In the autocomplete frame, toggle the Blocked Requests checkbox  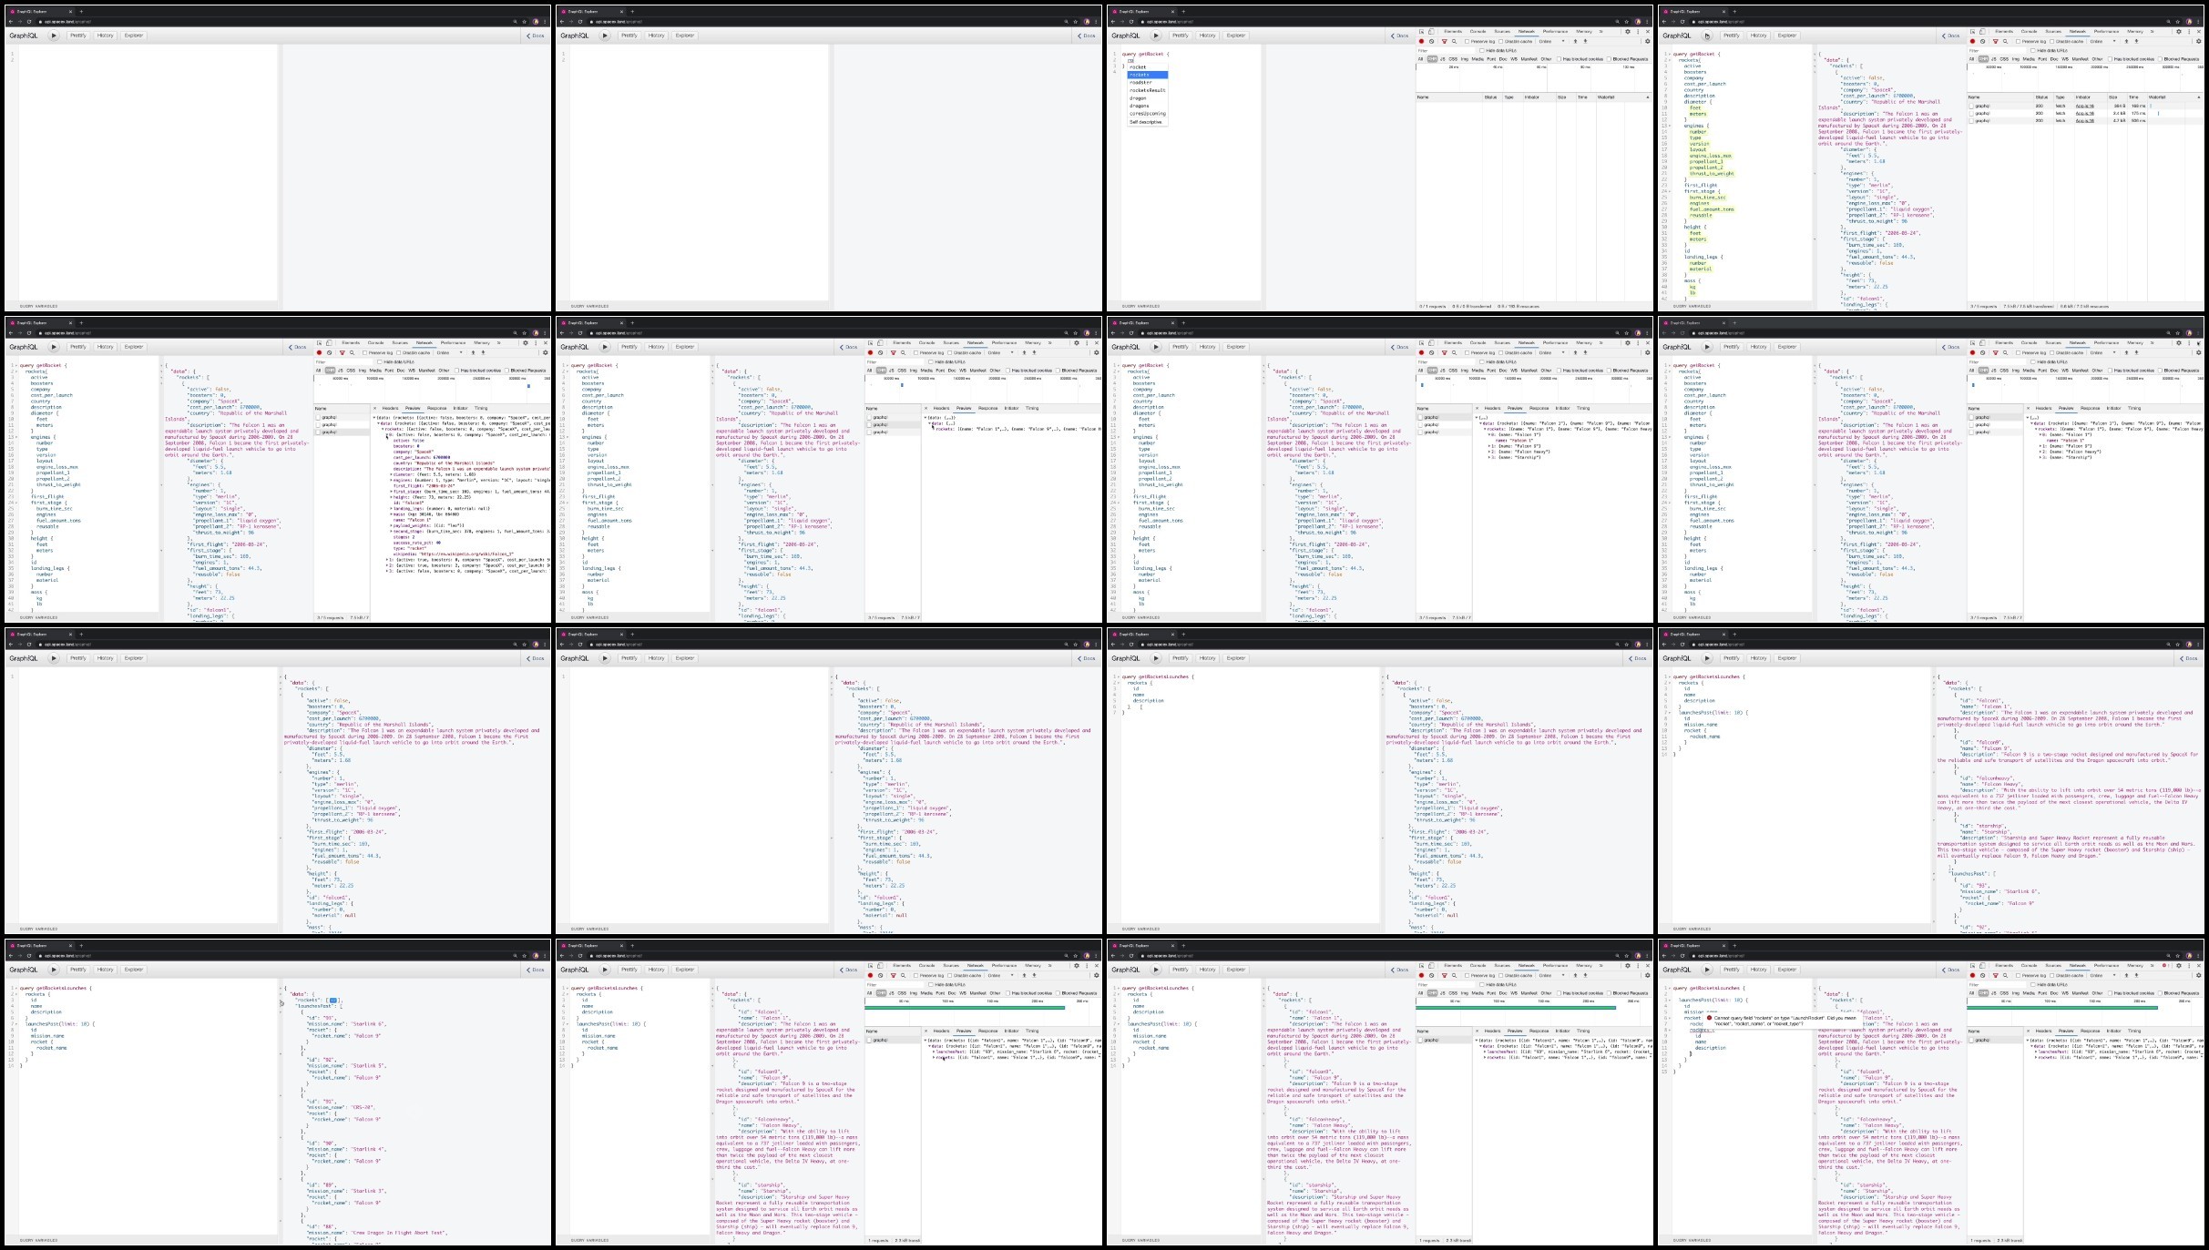1609,59
